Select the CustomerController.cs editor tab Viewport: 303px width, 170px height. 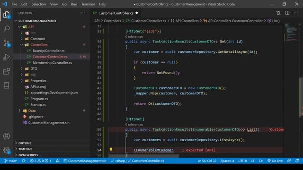pos(116,13)
